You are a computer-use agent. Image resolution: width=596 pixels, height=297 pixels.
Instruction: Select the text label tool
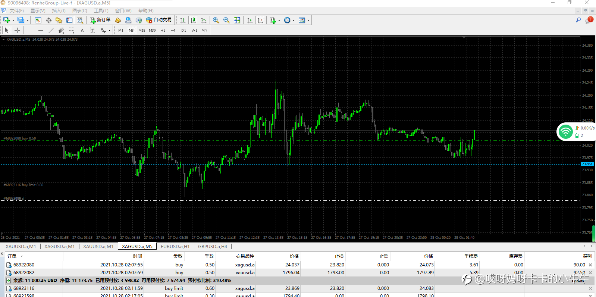point(93,30)
